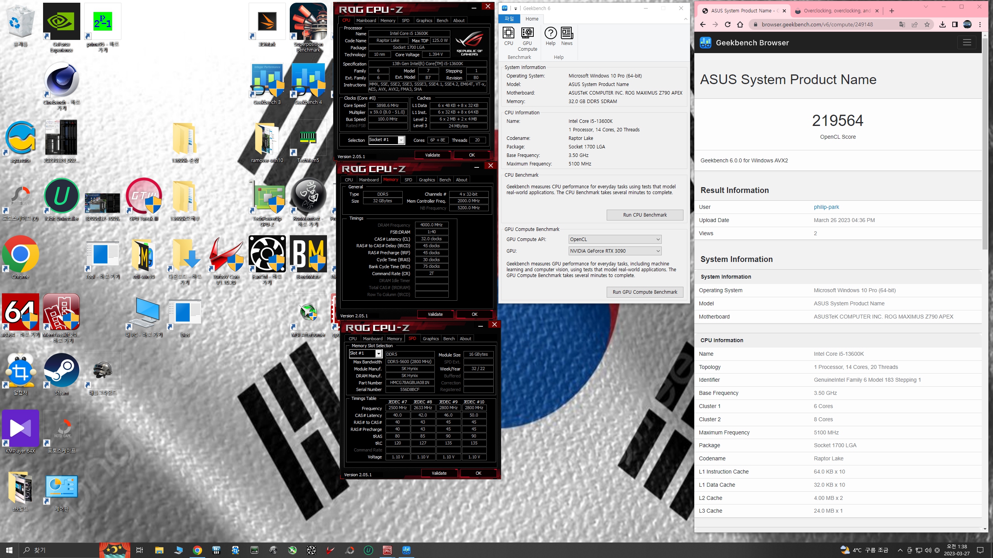Open the Superposition Benchmark desktop icon

click(x=308, y=27)
